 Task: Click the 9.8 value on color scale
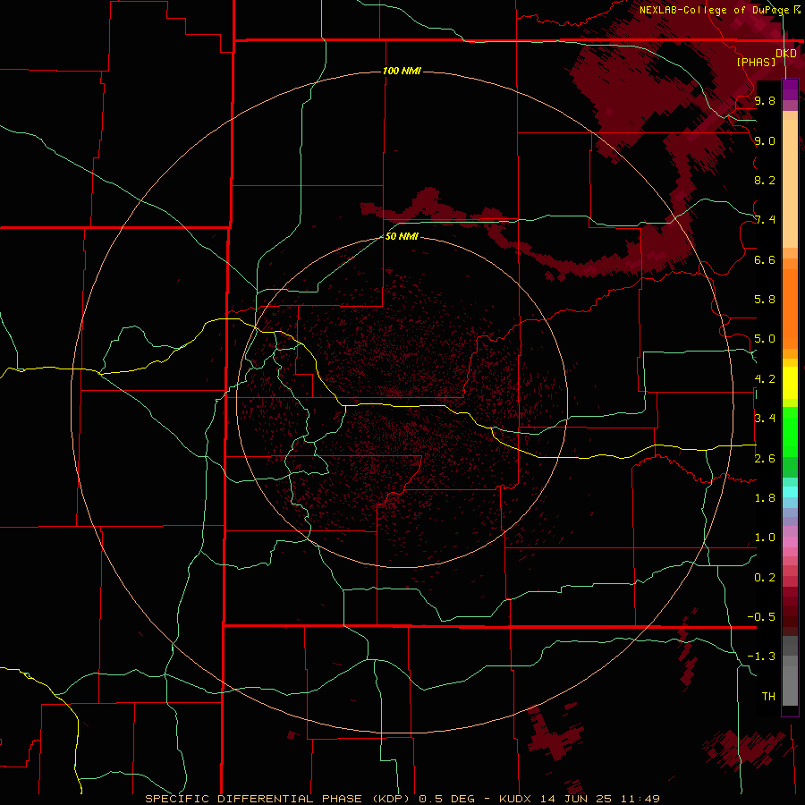[765, 100]
